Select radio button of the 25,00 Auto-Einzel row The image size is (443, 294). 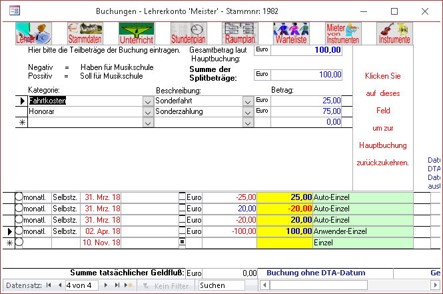point(19,197)
